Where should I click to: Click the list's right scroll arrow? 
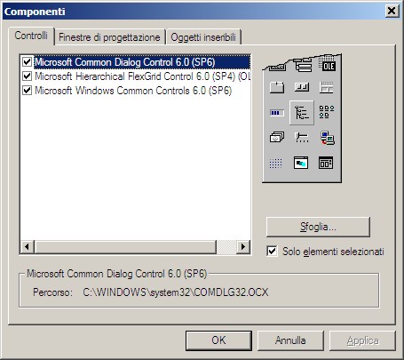coord(243,246)
